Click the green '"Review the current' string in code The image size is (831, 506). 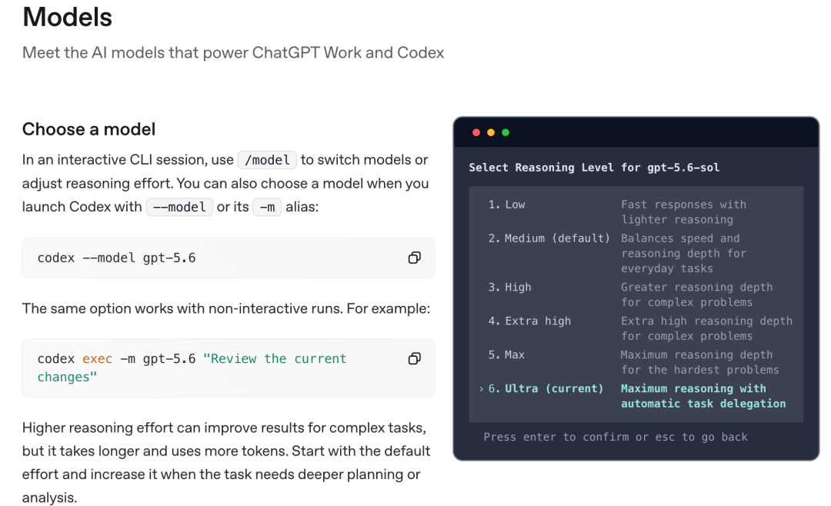pos(275,358)
